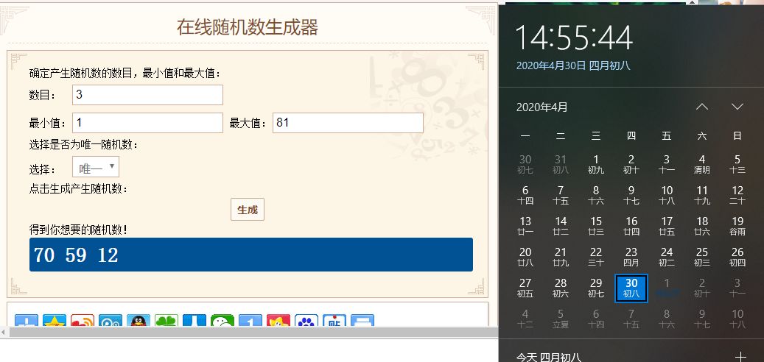764x362 pixels.
Task: Select April 13 廿一 in calendar
Action: [525, 227]
